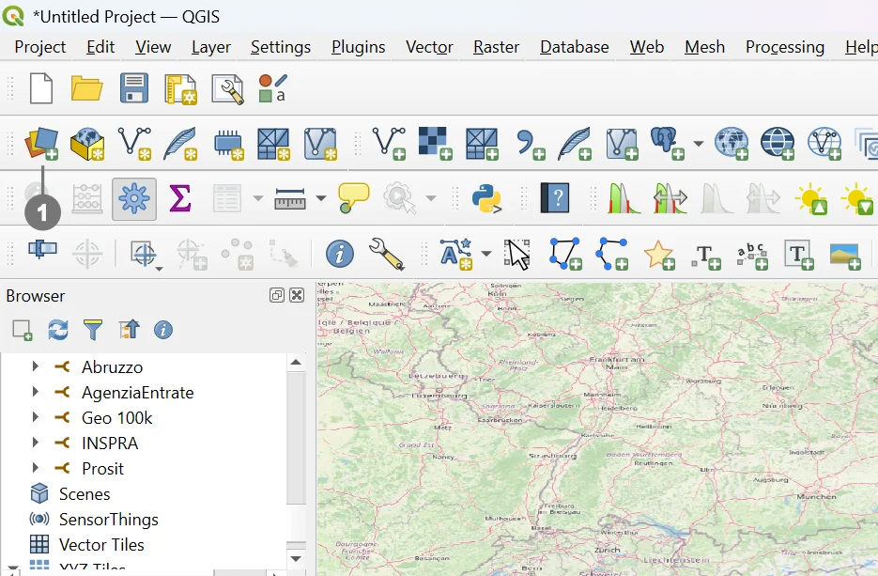Open the measure tool dropdown arrow
Screen dimensions: 878x576
coord(321,198)
